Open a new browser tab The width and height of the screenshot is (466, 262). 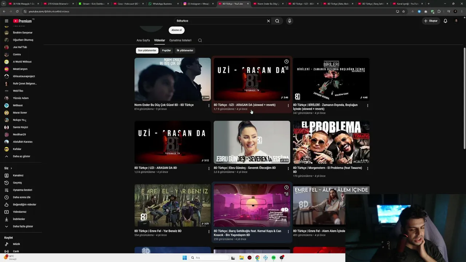pos(429,4)
